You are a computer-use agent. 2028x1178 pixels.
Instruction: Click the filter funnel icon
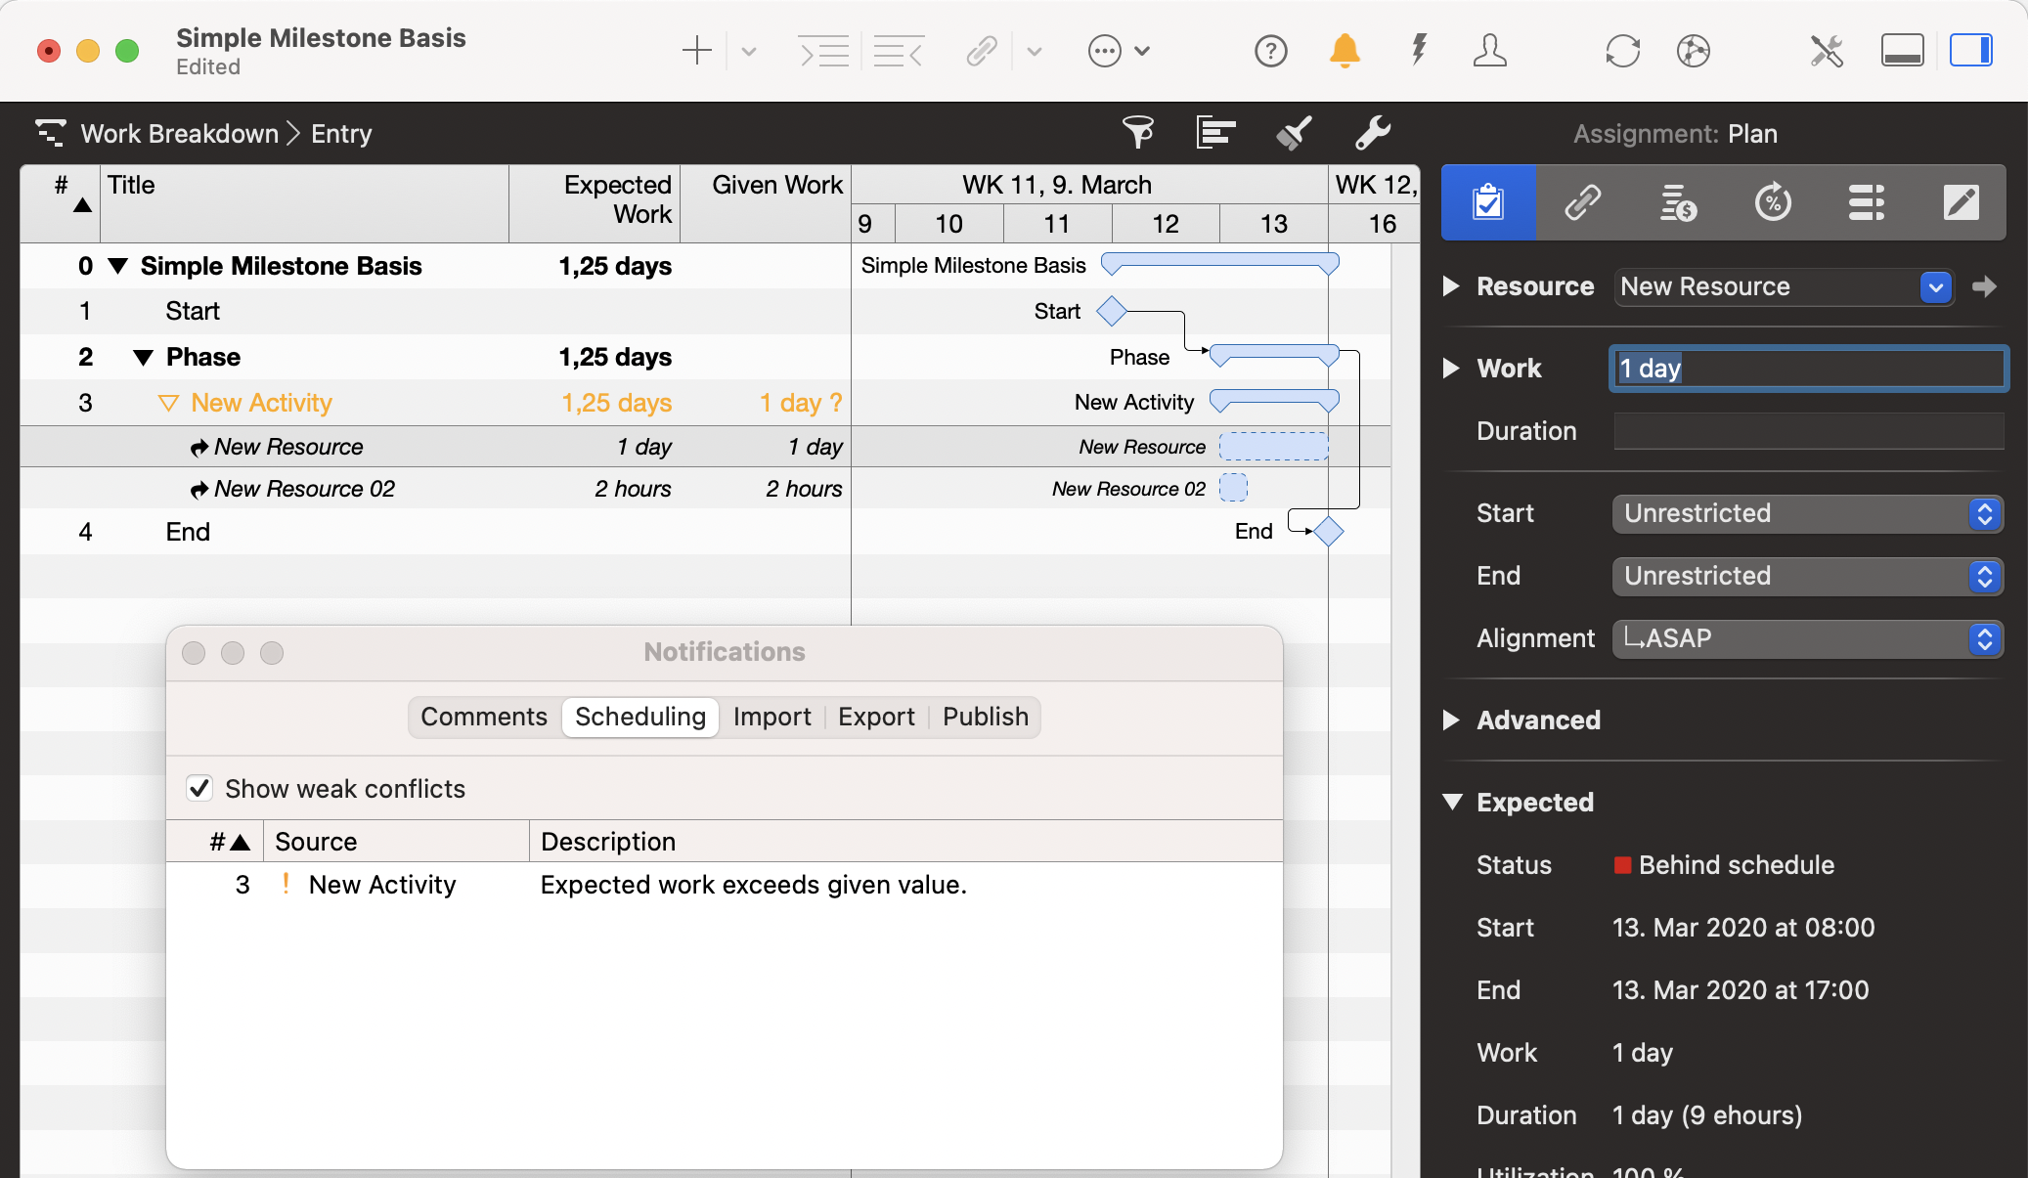click(x=1137, y=132)
